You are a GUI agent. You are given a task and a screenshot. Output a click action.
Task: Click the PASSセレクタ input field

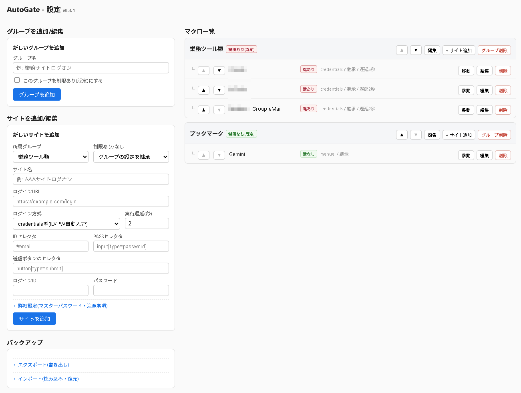point(131,246)
